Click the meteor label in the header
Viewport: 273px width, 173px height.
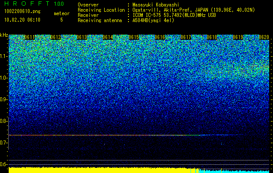62,13
